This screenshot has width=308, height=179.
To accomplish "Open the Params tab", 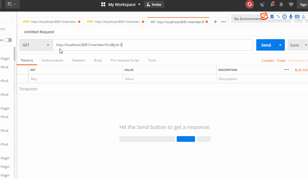I will (27, 60).
